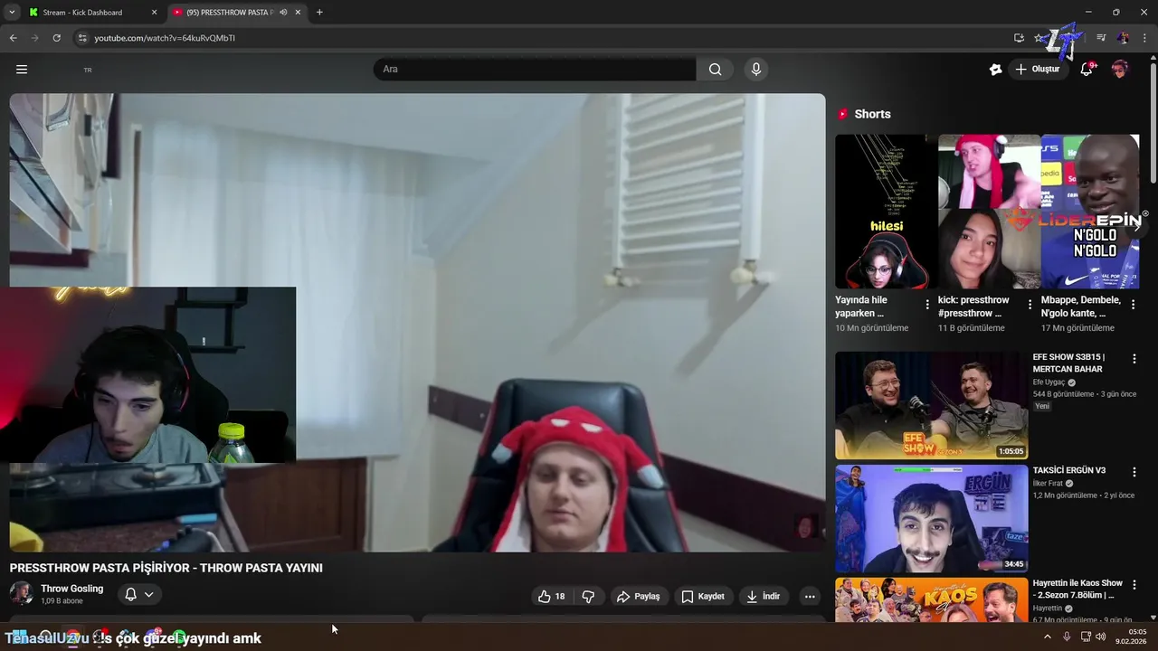The image size is (1158, 651).
Task: Mute the YouTube tab via speaker icon
Action: pyautogui.click(x=283, y=13)
